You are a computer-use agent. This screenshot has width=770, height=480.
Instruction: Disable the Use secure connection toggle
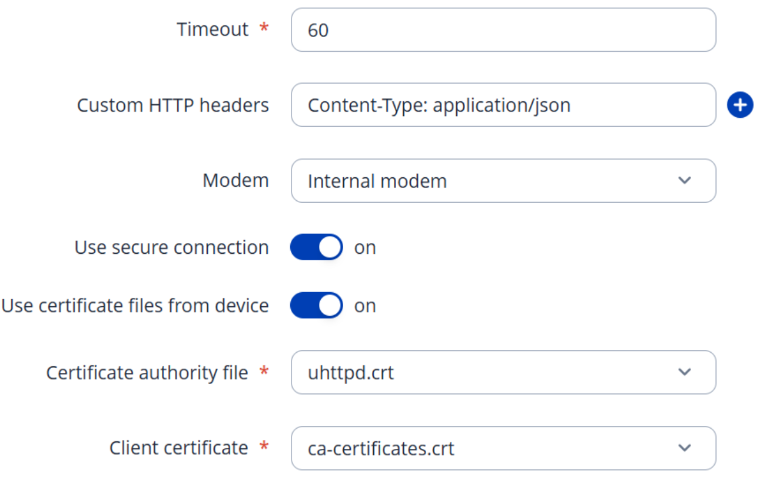point(316,247)
